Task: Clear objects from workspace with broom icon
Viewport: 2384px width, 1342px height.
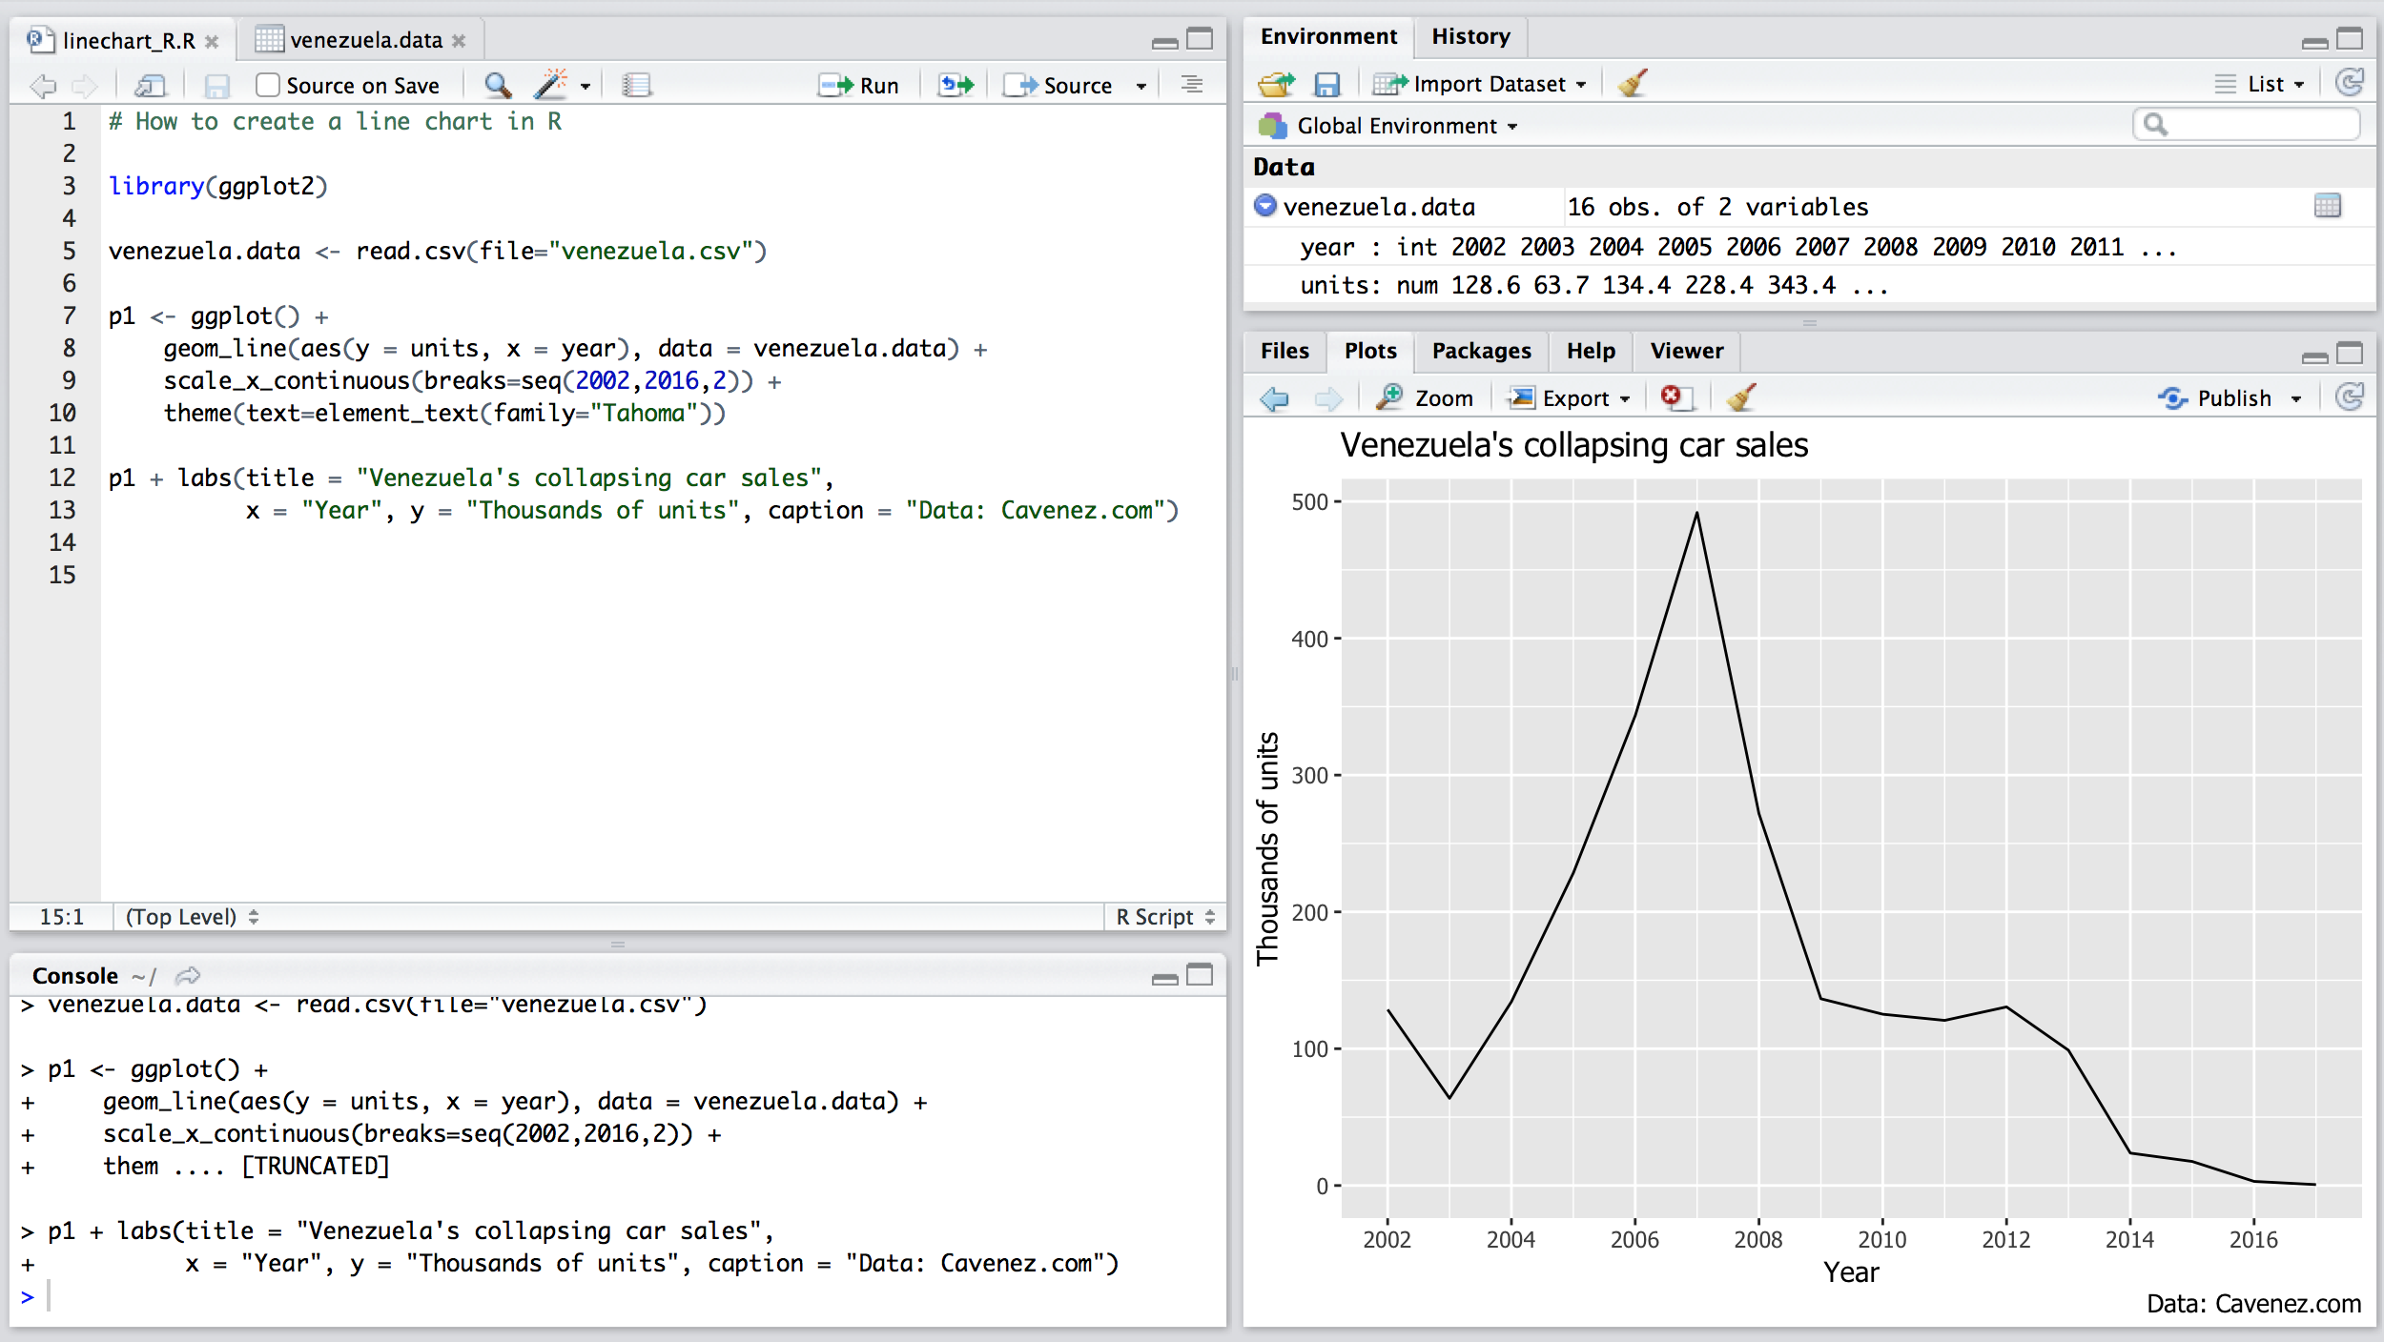Action: (1633, 84)
